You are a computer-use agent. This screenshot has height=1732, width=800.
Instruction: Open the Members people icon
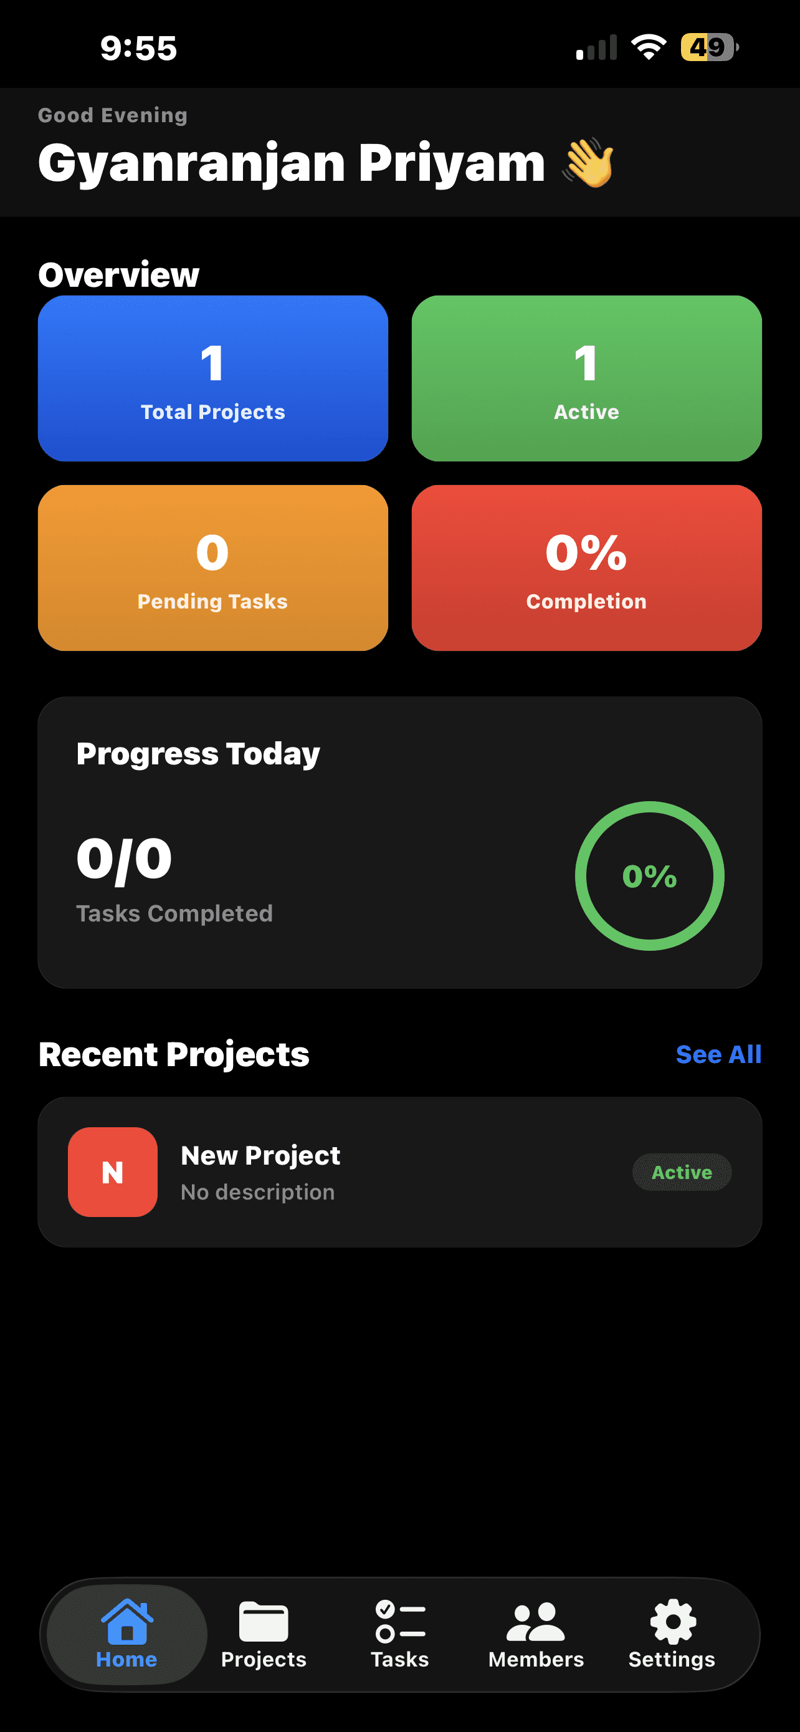tap(535, 1622)
